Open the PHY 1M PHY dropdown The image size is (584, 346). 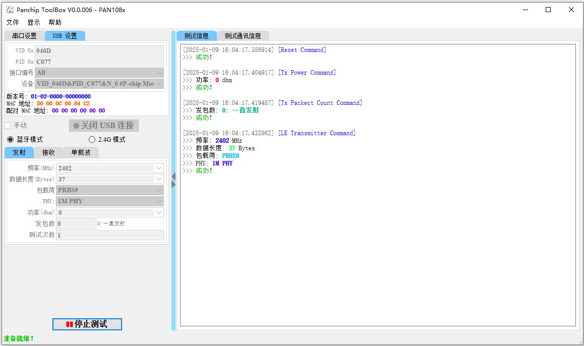[110, 201]
